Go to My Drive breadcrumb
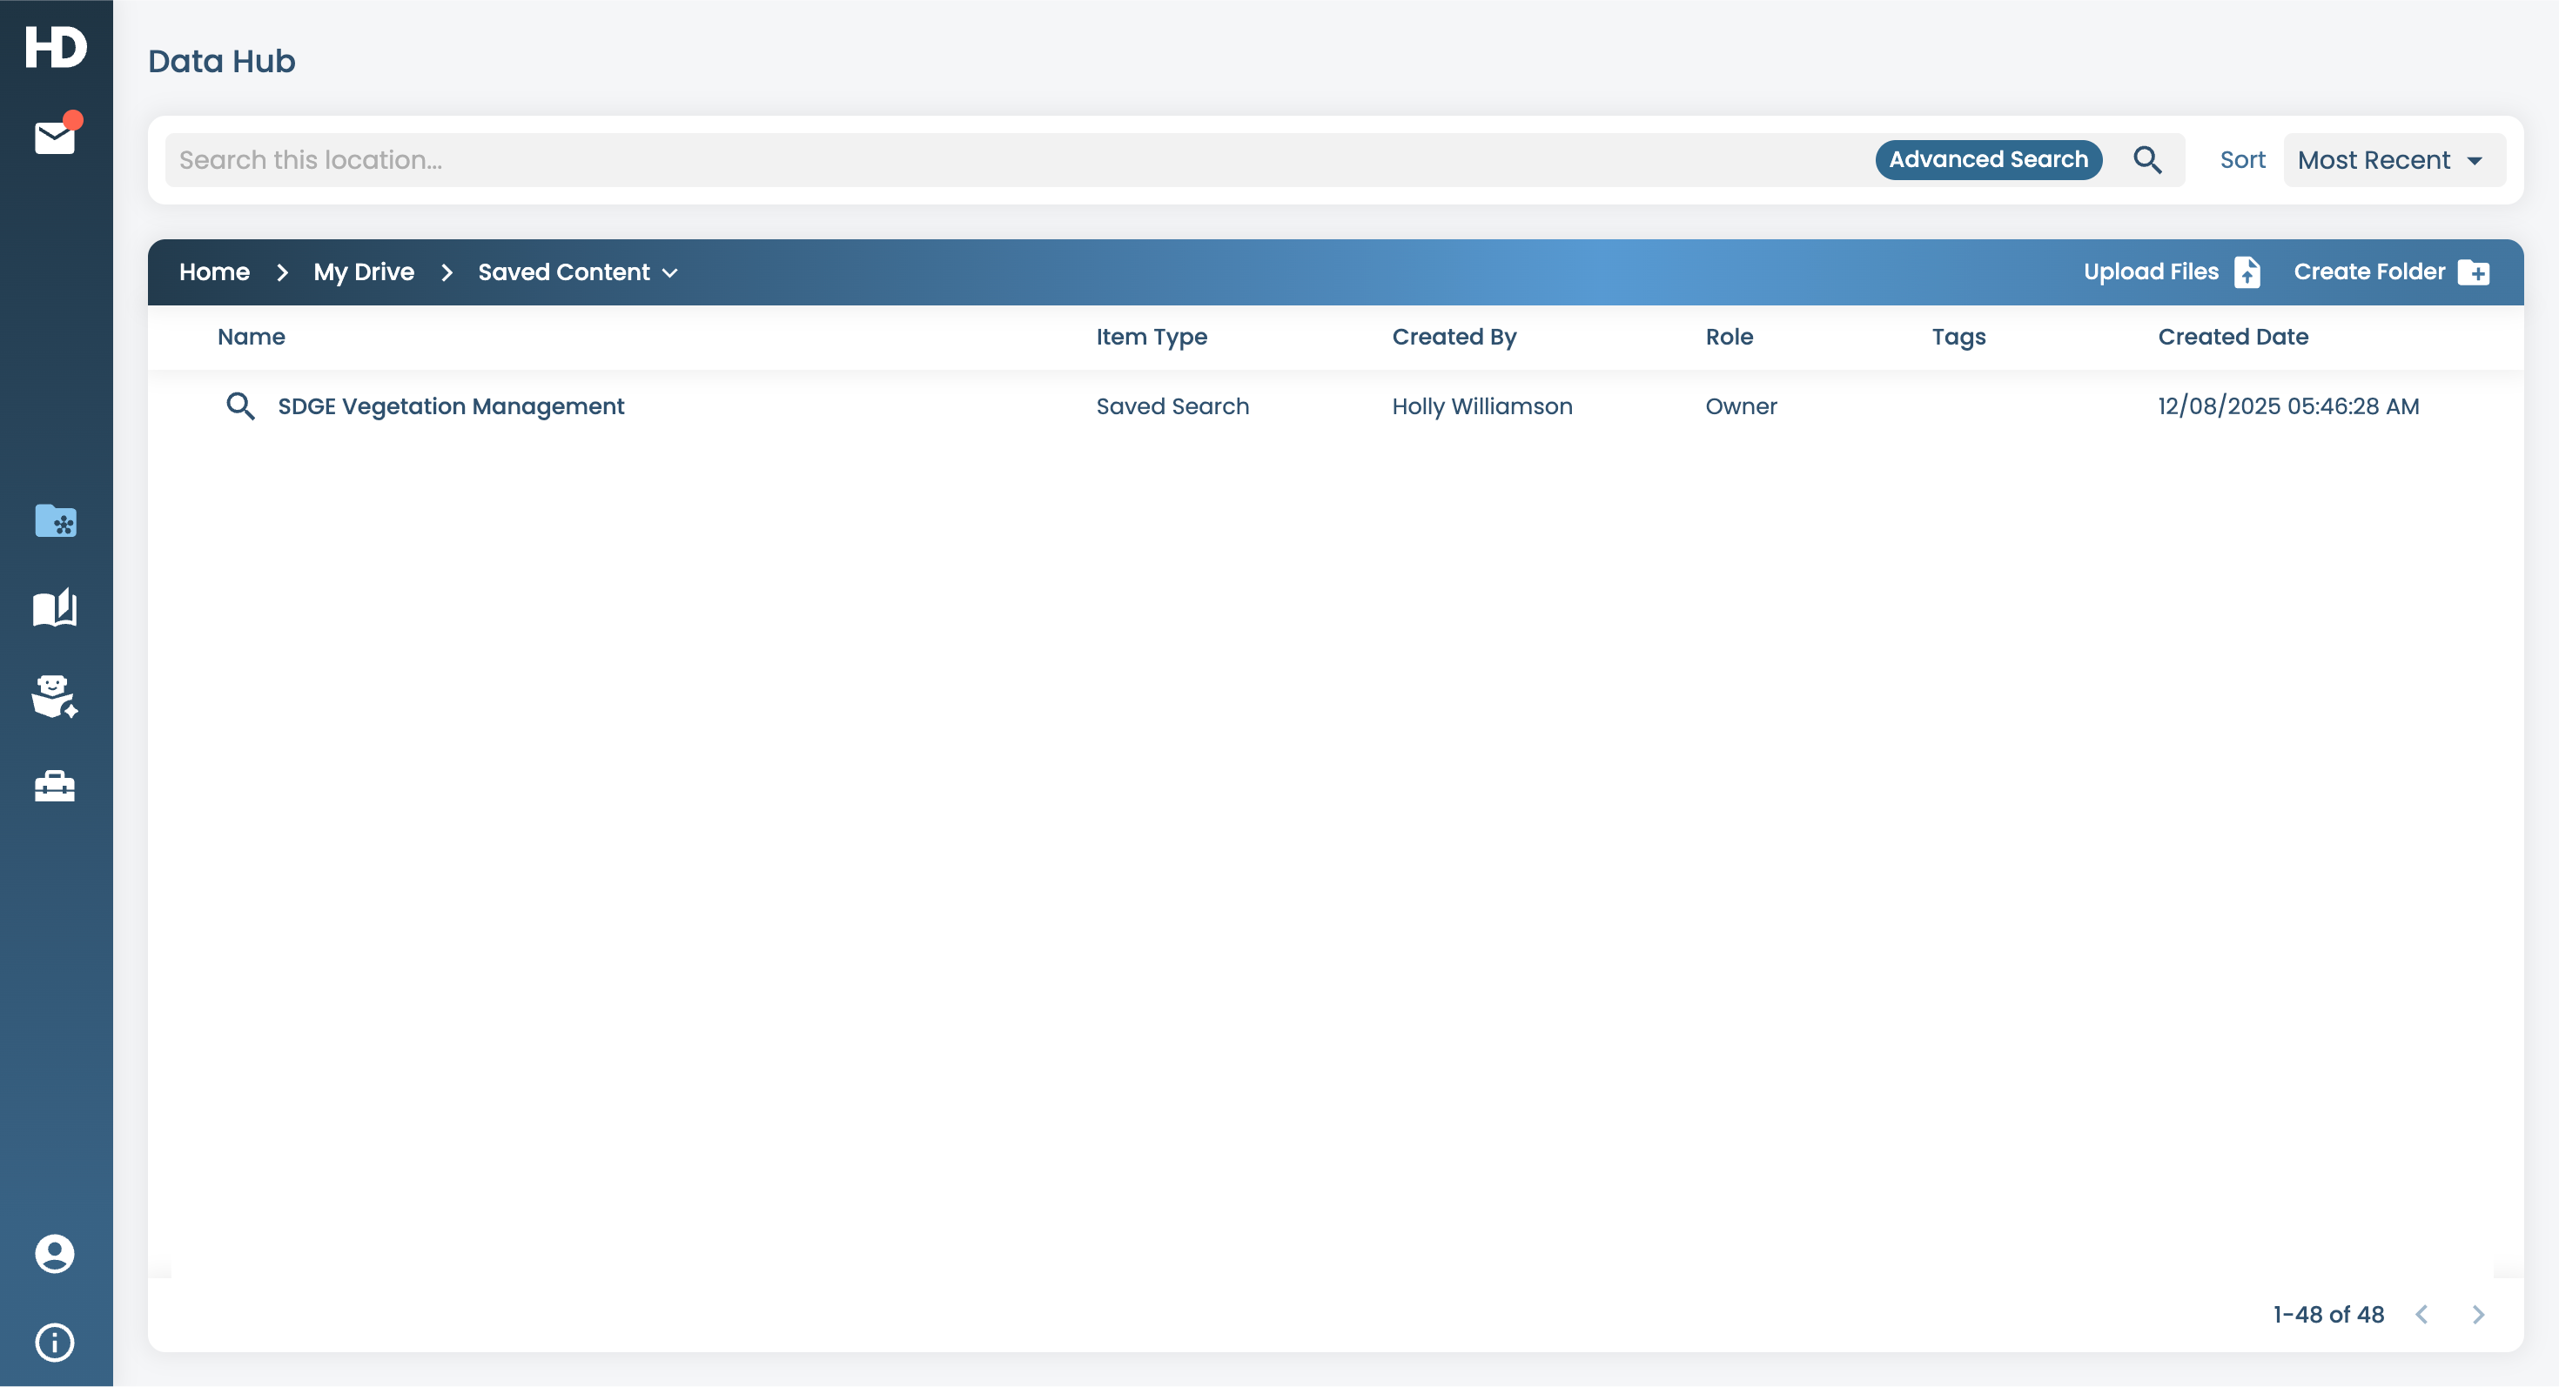The image size is (2559, 1387). [364, 272]
